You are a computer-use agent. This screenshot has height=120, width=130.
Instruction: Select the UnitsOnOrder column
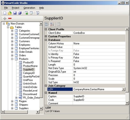[30, 87]
